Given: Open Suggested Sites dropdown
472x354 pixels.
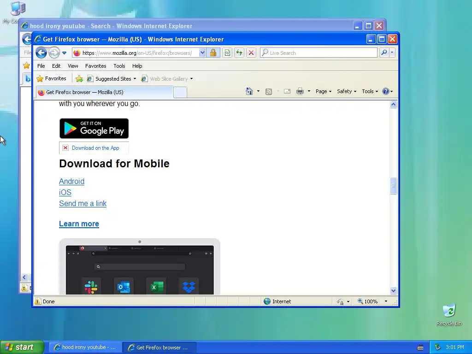Looking at the screenshot, I should pos(112,79).
